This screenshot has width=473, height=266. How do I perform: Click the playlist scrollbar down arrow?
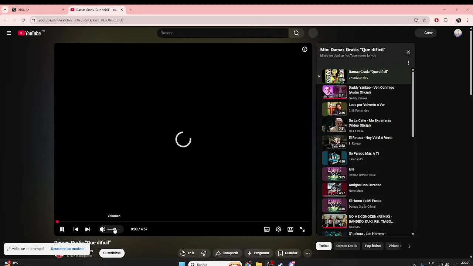(x=413, y=234)
